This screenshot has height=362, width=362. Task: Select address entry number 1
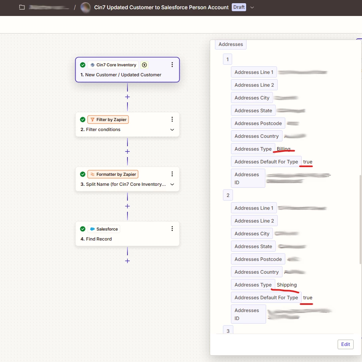click(227, 59)
